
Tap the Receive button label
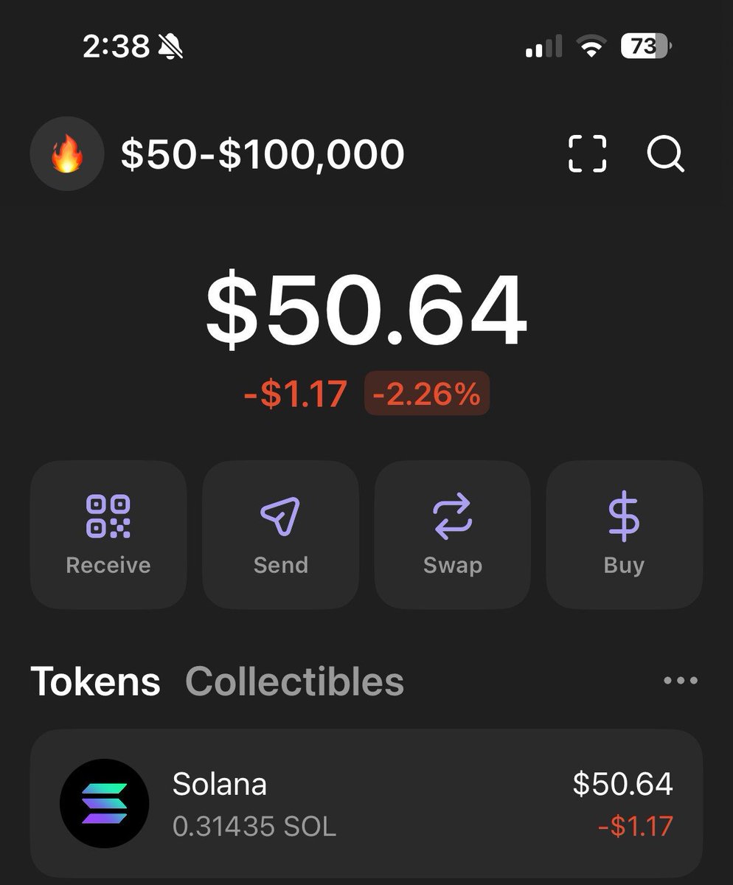[108, 566]
